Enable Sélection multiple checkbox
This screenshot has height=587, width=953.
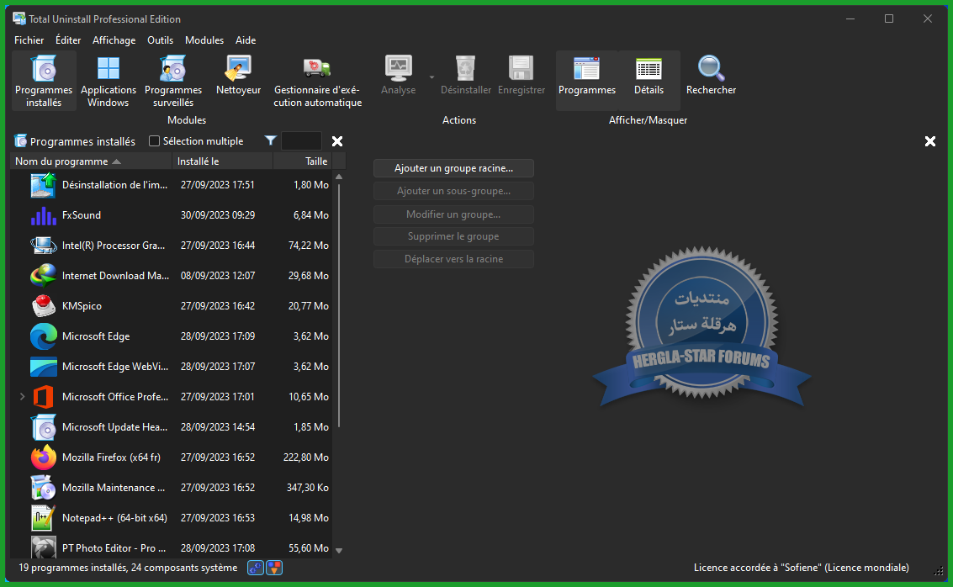tap(155, 141)
